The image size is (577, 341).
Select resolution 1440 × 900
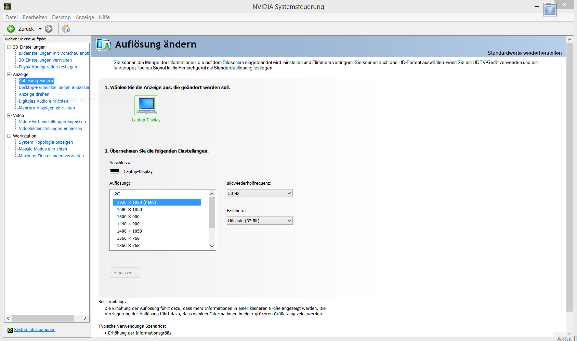[128, 224]
